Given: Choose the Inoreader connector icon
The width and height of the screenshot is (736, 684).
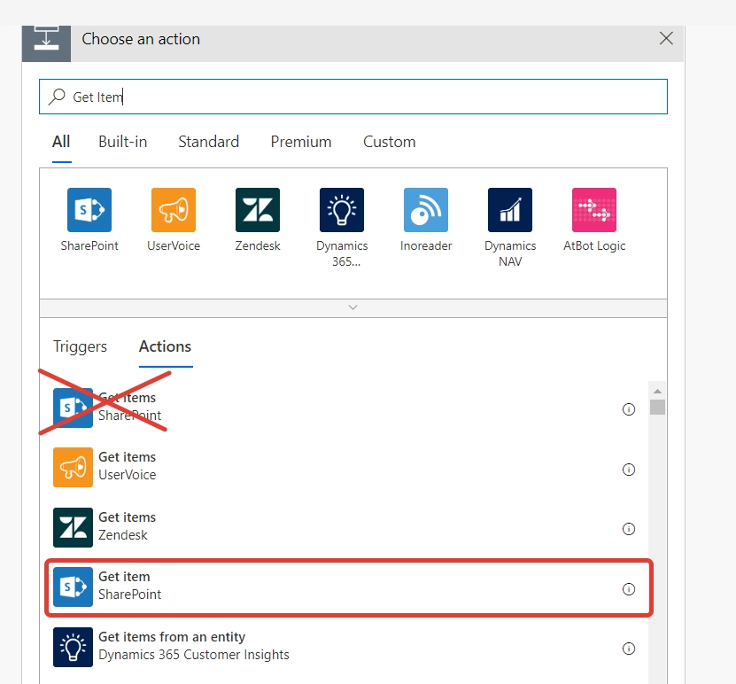Looking at the screenshot, I should [x=426, y=210].
